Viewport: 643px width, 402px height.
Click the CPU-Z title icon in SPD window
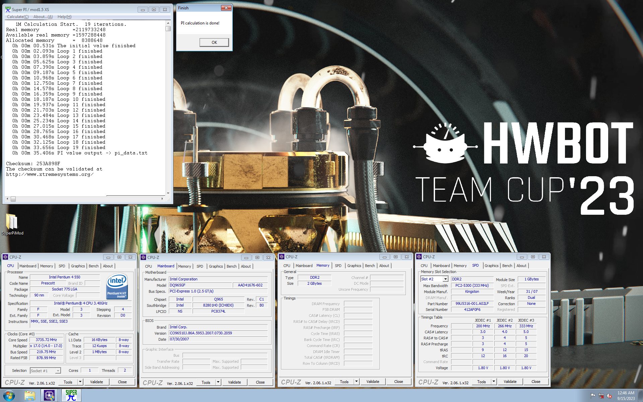coord(419,257)
